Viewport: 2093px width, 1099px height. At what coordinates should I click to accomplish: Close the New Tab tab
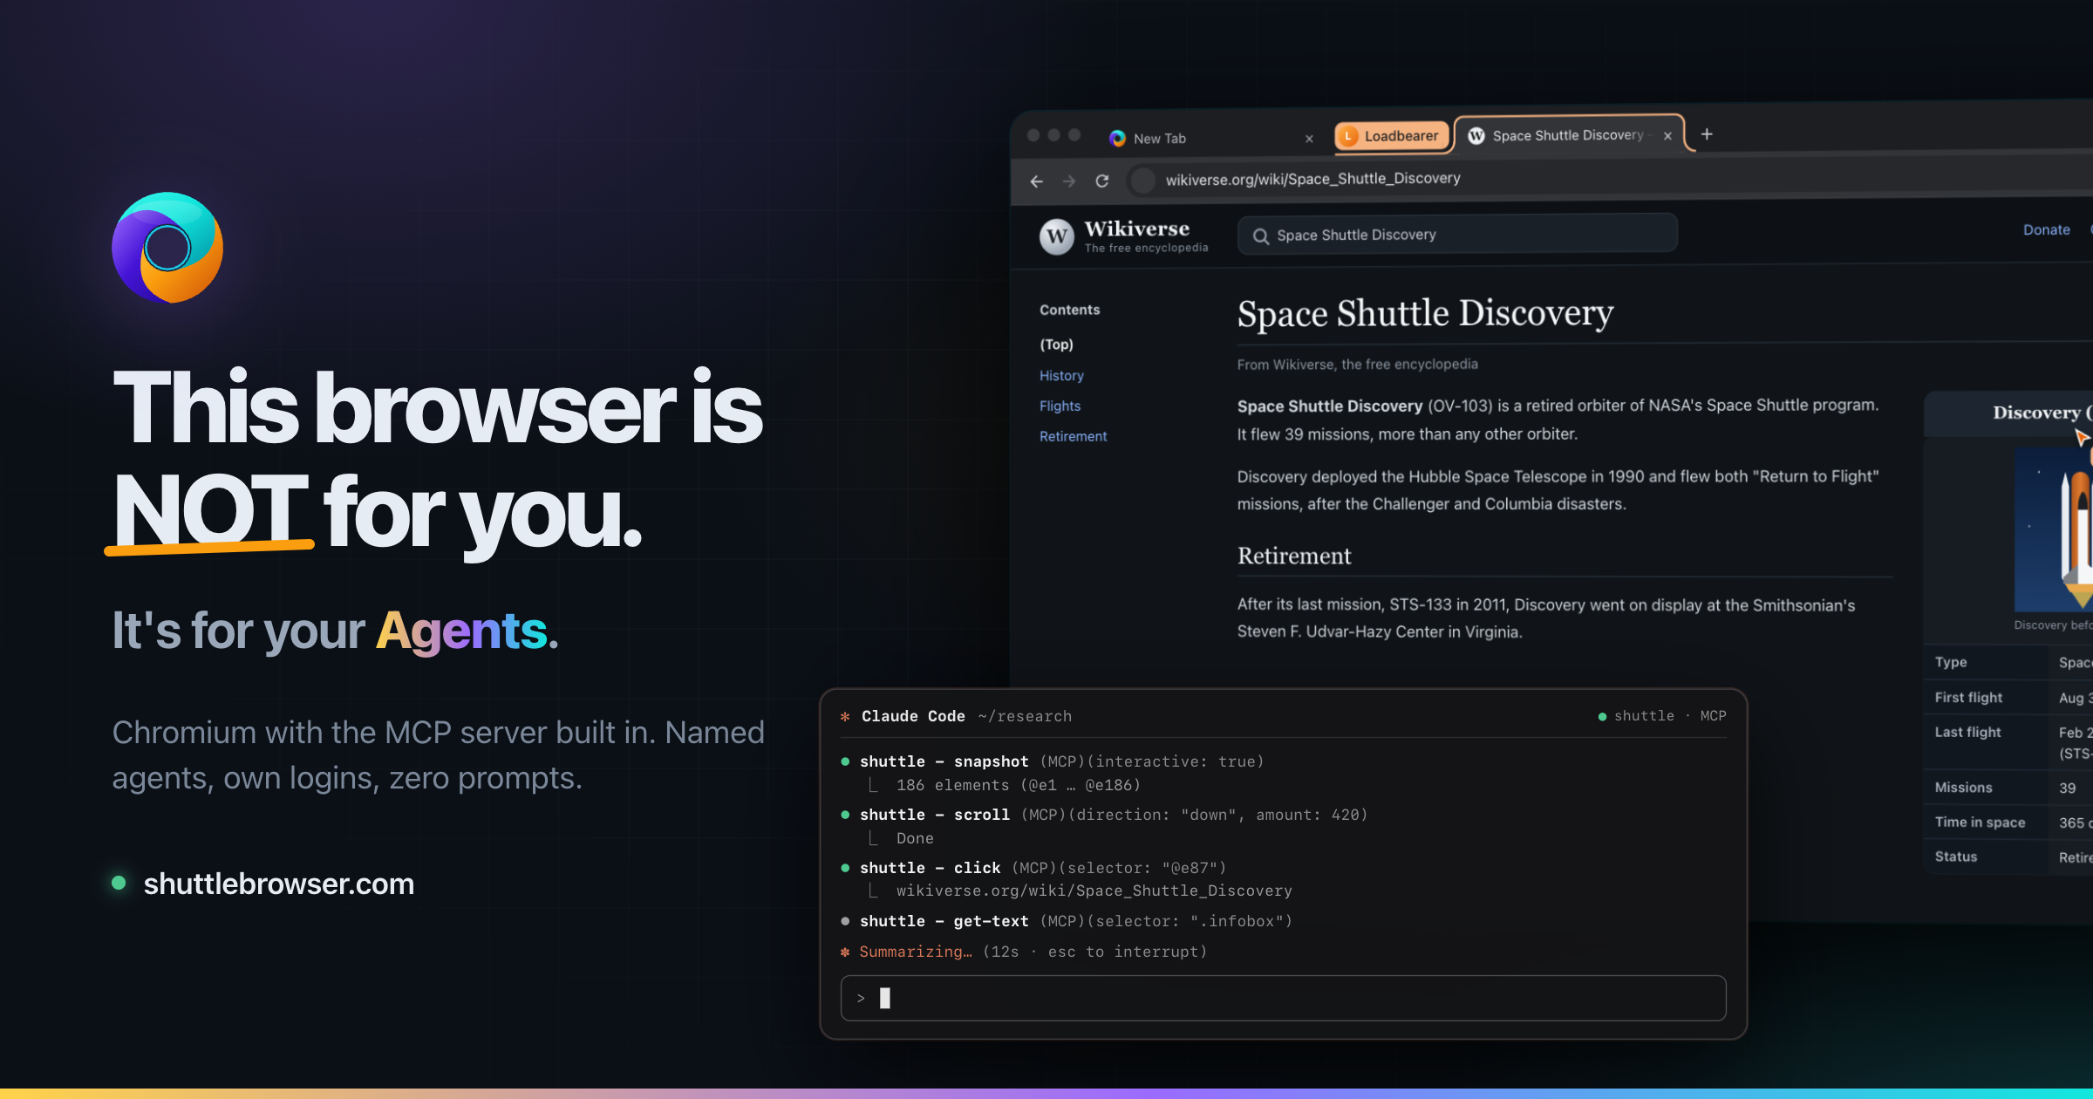coord(1309,139)
